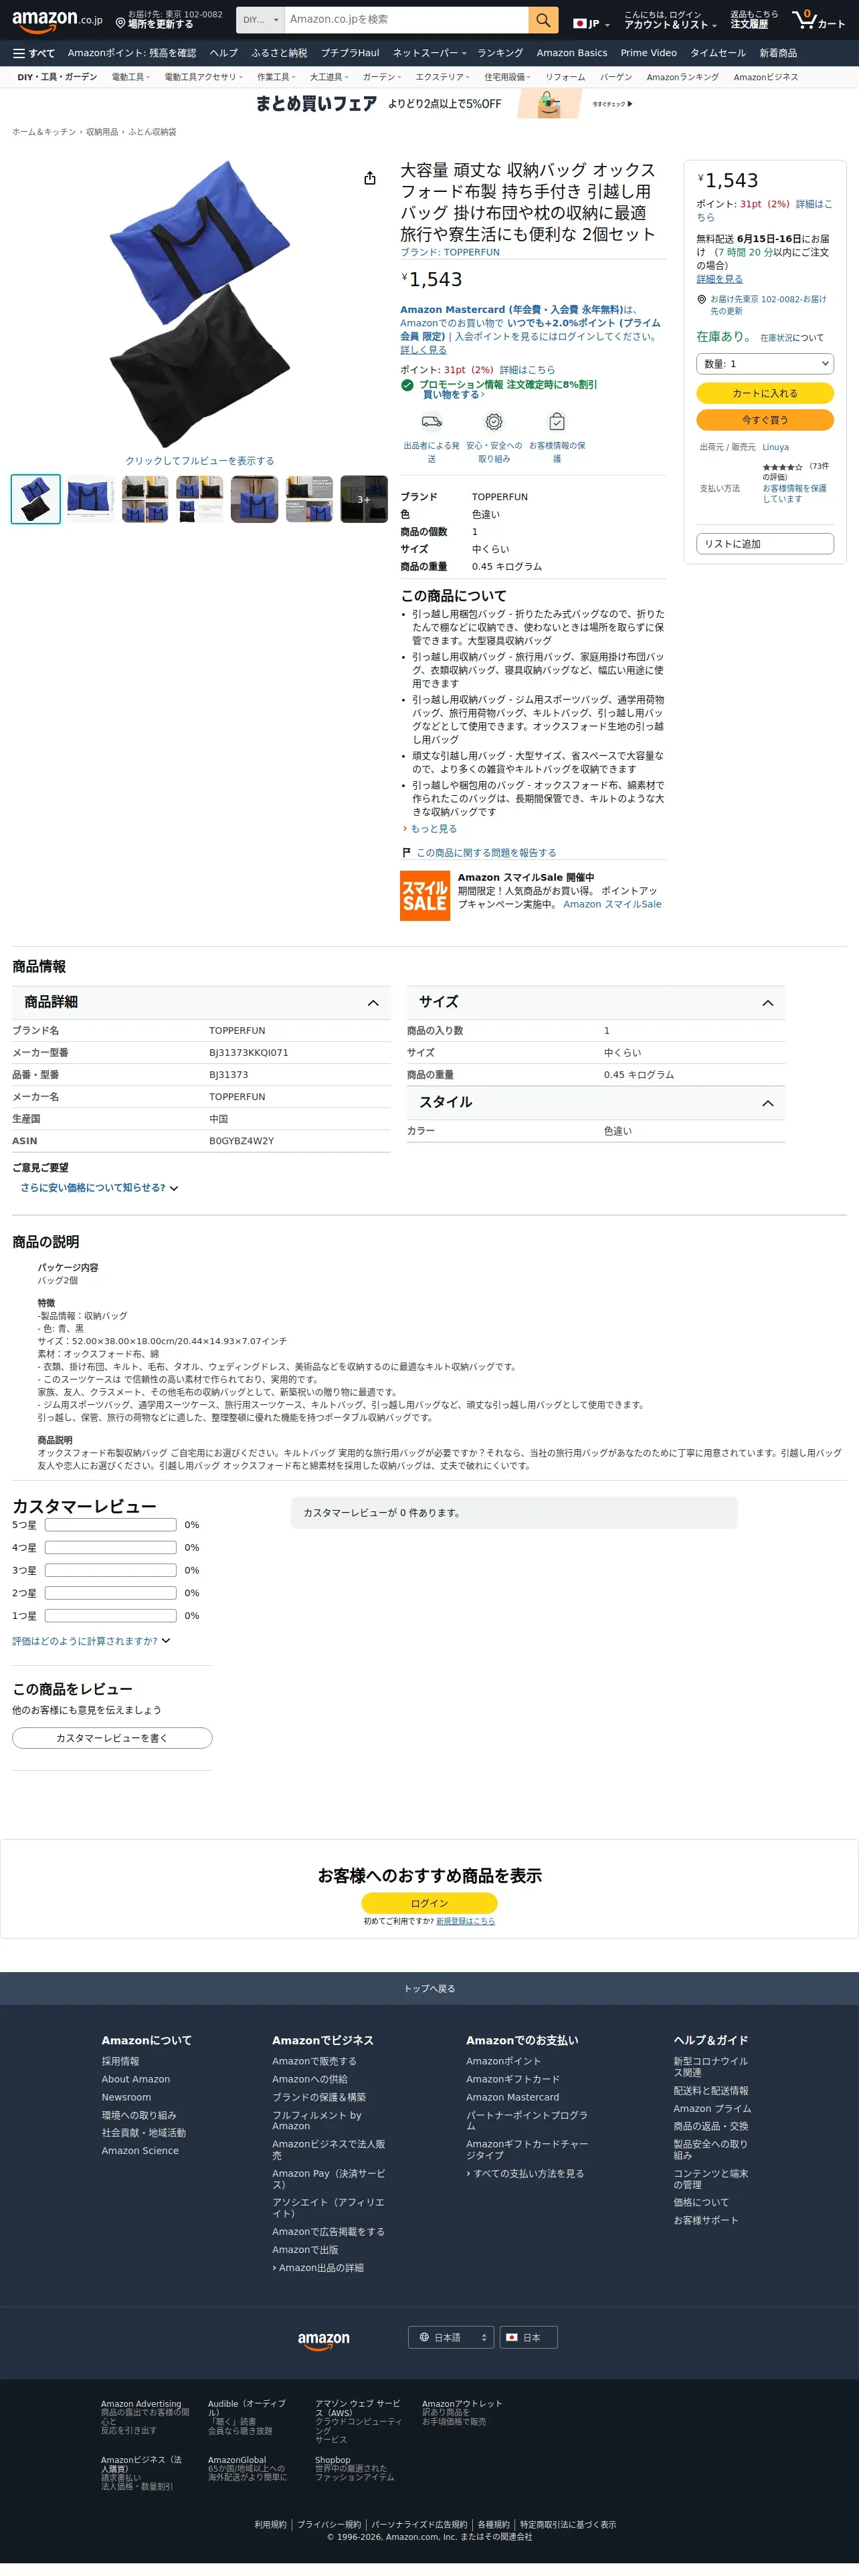This screenshot has width=859, height=2576.
Task: Click the flag icon for reporting product issue
Action: point(406,853)
